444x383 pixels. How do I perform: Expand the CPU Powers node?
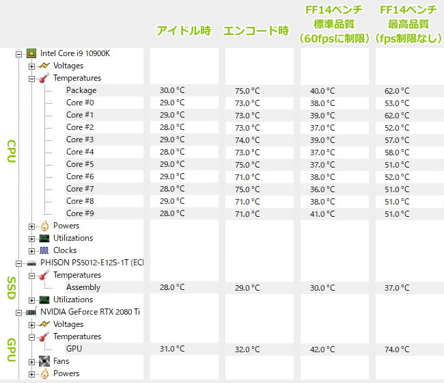click(x=31, y=227)
